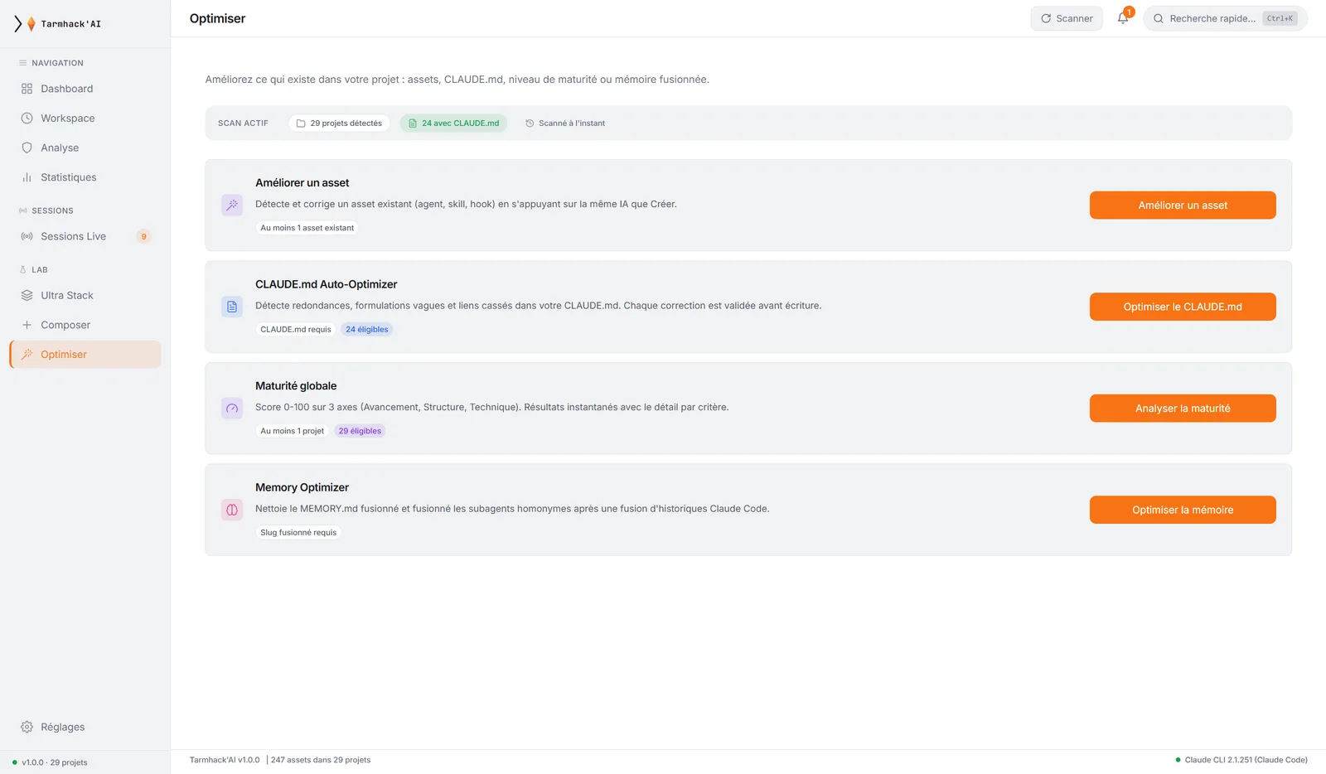Click the Réglages gear icon

pyautogui.click(x=27, y=727)
